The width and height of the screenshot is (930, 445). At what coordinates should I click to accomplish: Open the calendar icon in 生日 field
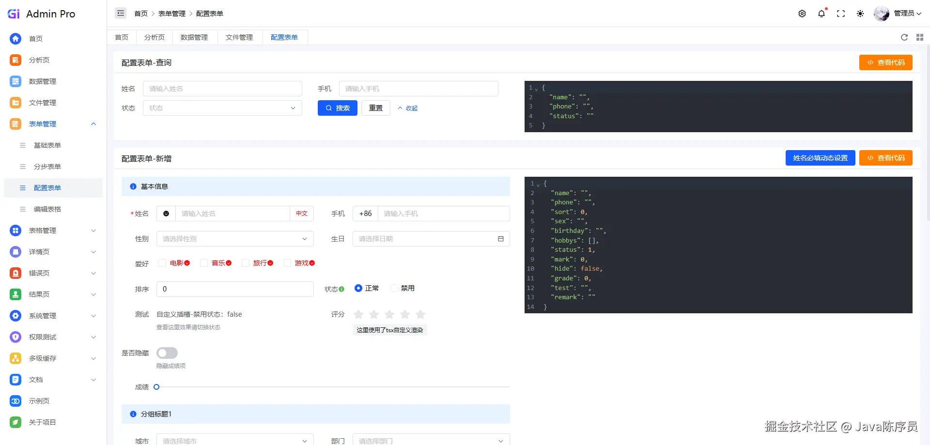(x=501, y=239)
